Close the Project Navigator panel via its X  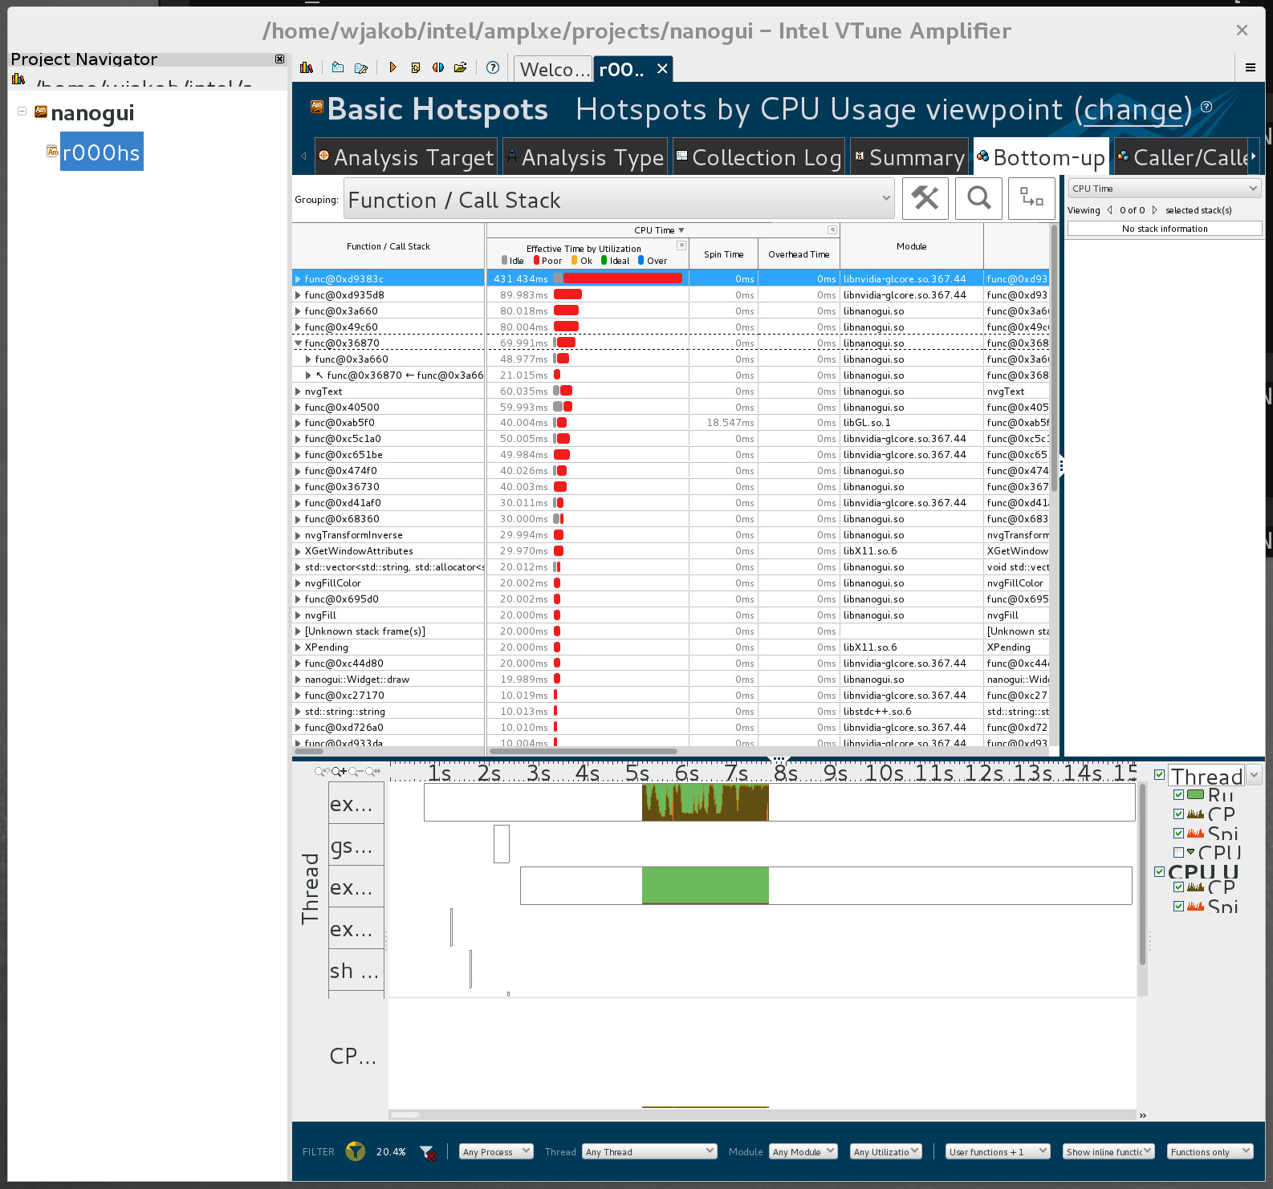coord(279,59)
